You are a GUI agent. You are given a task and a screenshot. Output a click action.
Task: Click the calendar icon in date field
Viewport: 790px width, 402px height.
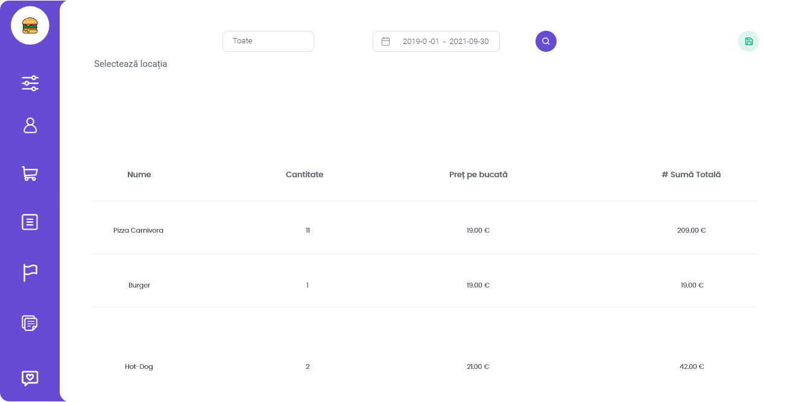click(386, 42)
